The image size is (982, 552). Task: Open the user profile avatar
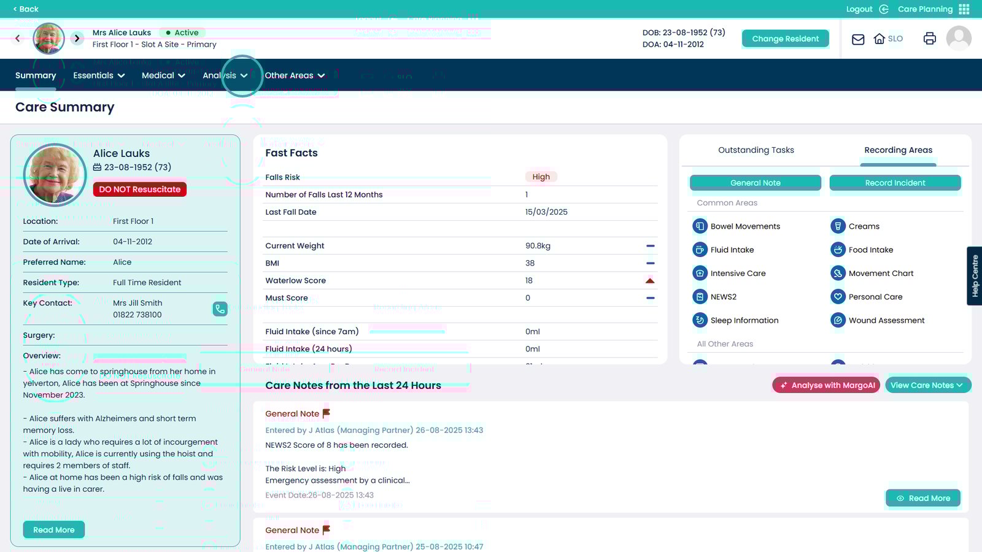pyautogui.click(x=959, y=38)
